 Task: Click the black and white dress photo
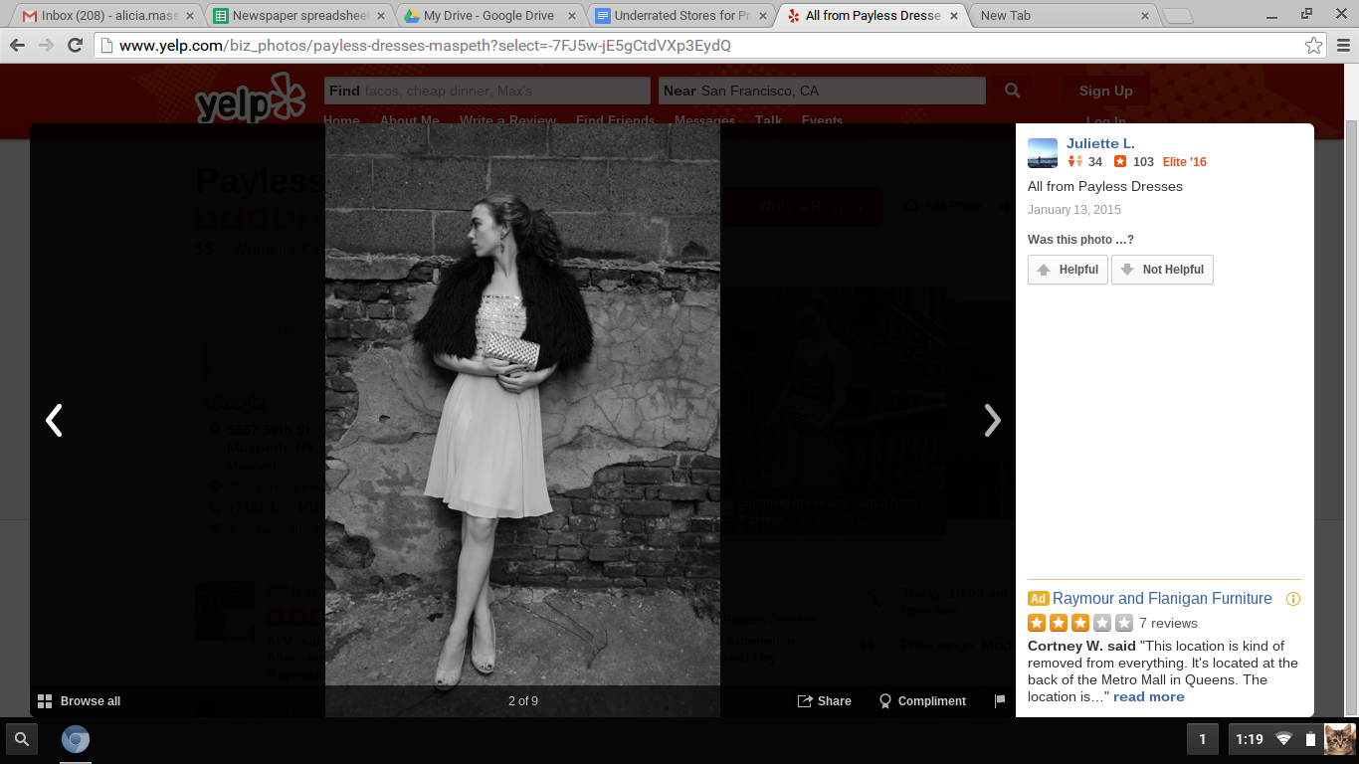pos(522,420)
